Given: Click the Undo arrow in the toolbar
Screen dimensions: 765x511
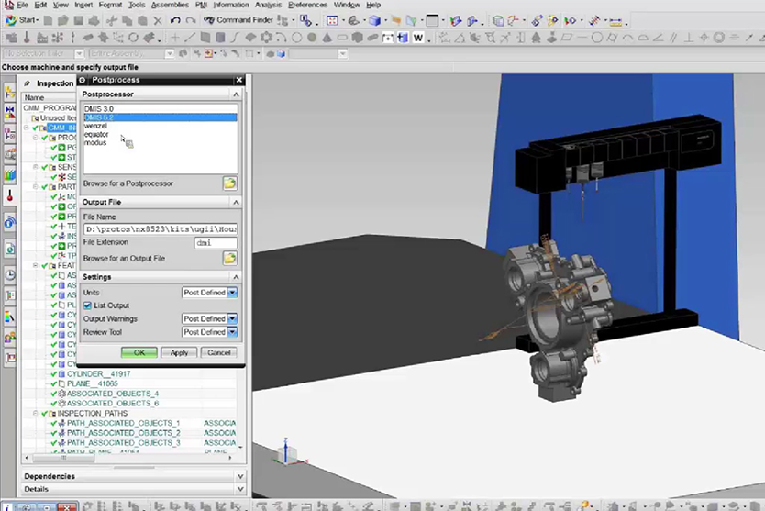Looking at the screenshot, I should 174,19.
